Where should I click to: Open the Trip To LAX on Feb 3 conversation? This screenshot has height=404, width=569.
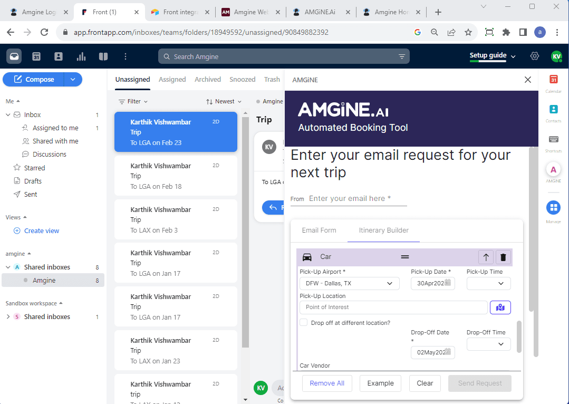coord(176,219)
